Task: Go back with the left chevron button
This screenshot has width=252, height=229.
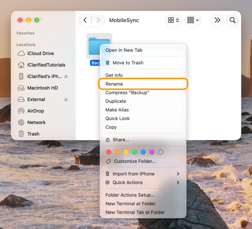Action: (85, 20)
